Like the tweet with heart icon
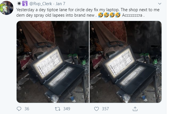Screen dimensions: 173x114 tap(96, 109)
